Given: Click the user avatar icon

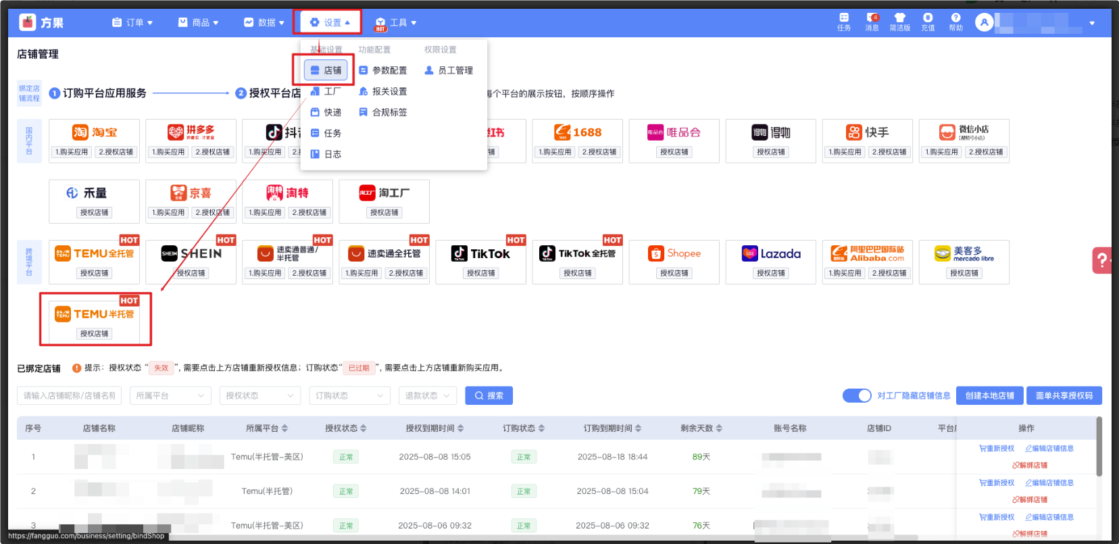Looking at the screenshot, I should [984, 23].
